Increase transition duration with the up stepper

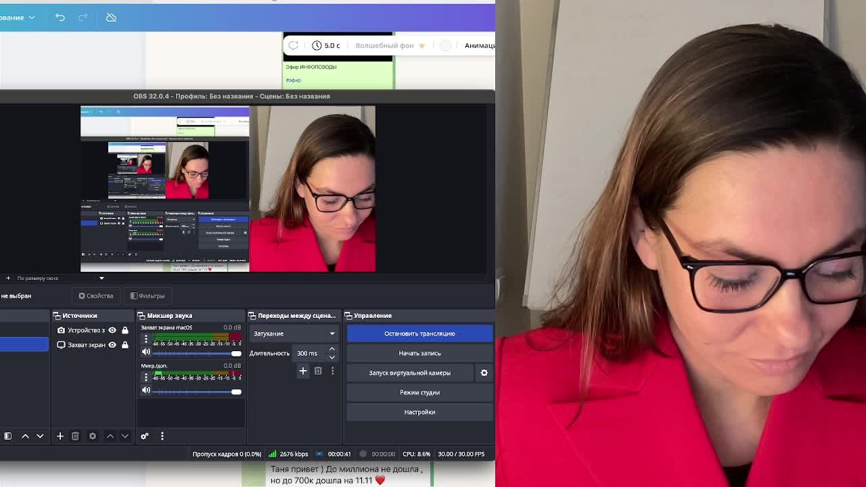332,350
